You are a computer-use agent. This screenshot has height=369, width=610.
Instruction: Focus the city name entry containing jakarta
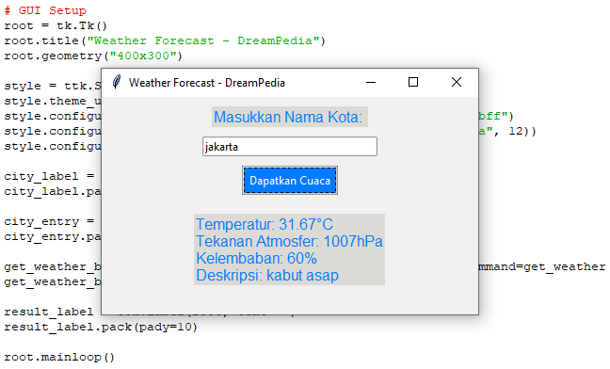290,147
